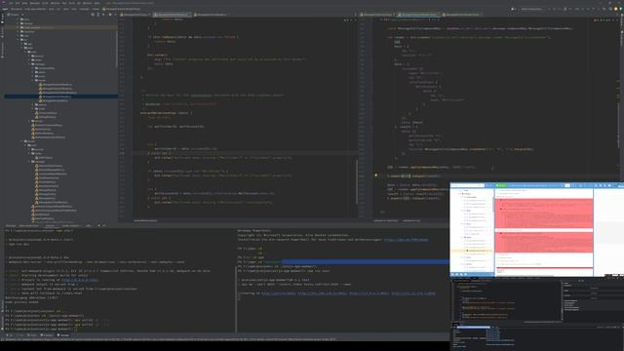Viewport: 624px width, 351px height.
Task: Click the breadcrumb below the left editor
Action: 145,220
